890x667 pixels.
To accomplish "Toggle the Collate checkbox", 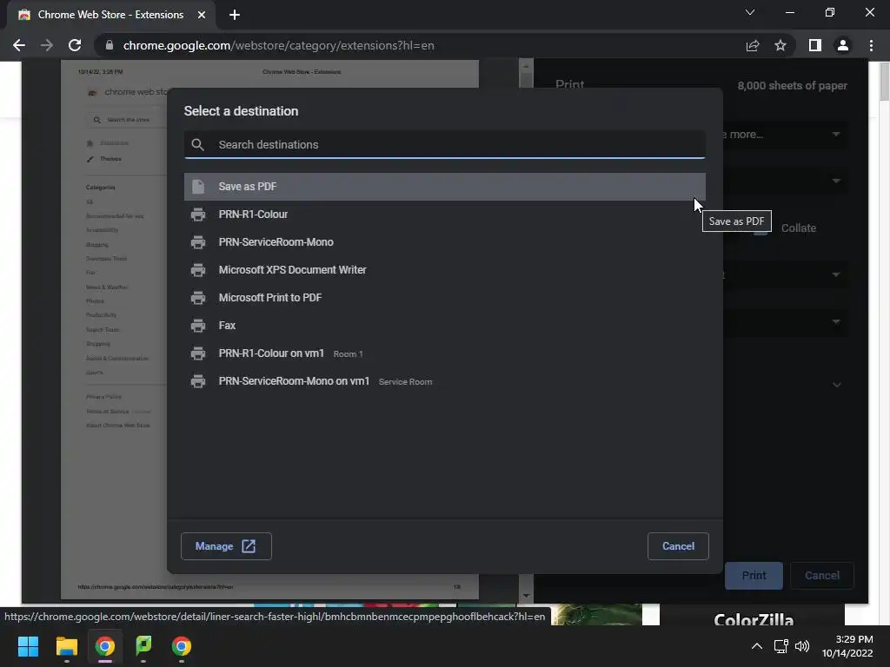I will (x=761, y=228).
